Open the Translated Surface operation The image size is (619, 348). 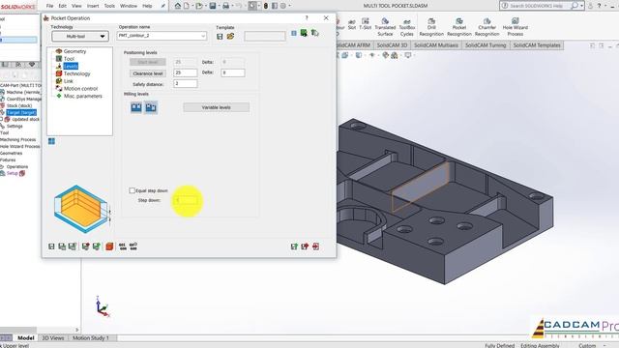pyautogui.click(x=385, y=27)
